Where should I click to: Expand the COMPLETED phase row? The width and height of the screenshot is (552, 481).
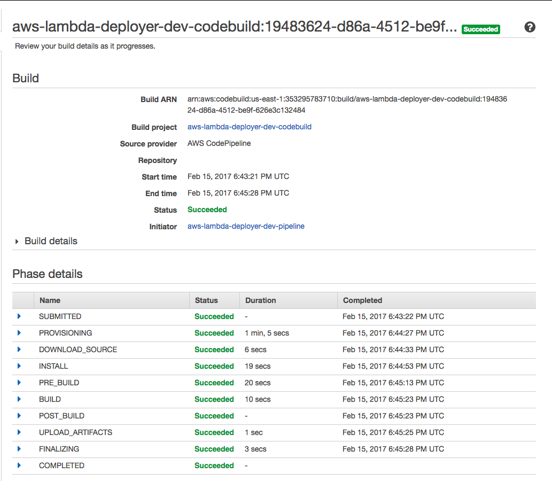tap(20, 466)
